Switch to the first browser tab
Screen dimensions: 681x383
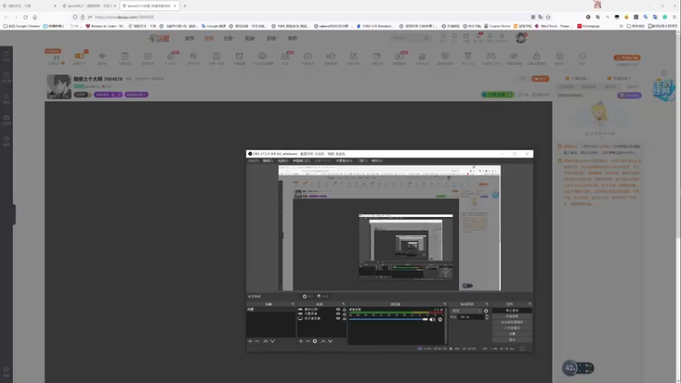[28, 6]
